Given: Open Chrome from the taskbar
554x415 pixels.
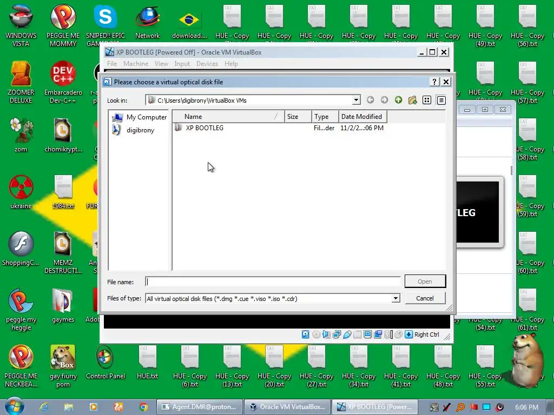Looking at the screenshot, I should click(143, 407).
